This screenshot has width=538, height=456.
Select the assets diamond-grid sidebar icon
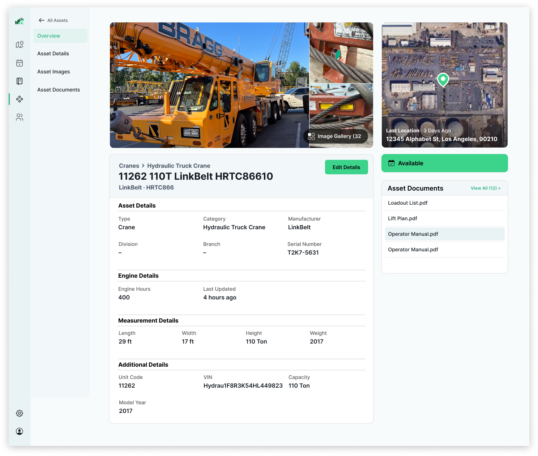(x=20, y=99)
